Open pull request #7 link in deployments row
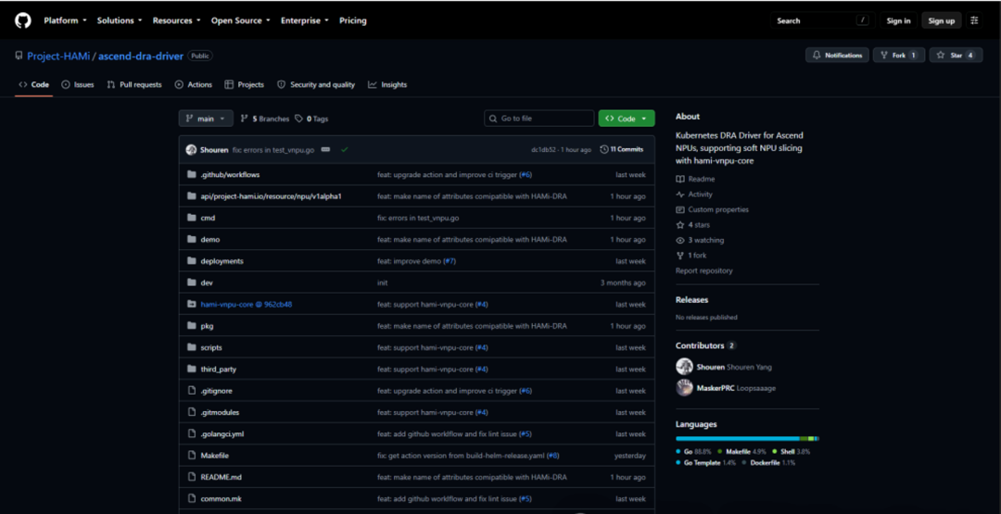Image resolution: width=1001 pixels, height=514 pixels. tap(450, 261)
